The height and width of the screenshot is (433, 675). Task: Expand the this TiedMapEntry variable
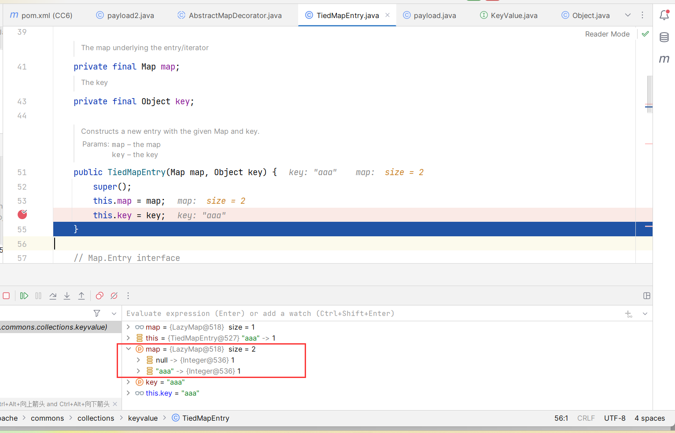pos(128,338)
